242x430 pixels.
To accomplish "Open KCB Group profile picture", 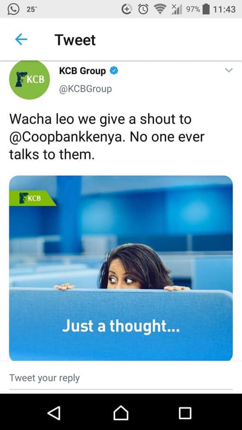I will [x=30, y=80].
